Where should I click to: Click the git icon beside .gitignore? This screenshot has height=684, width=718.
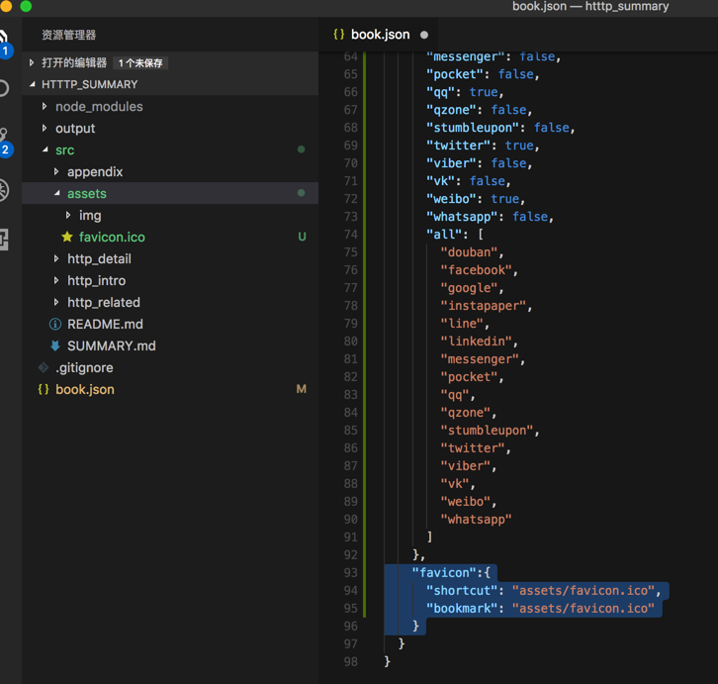[44, 368]
